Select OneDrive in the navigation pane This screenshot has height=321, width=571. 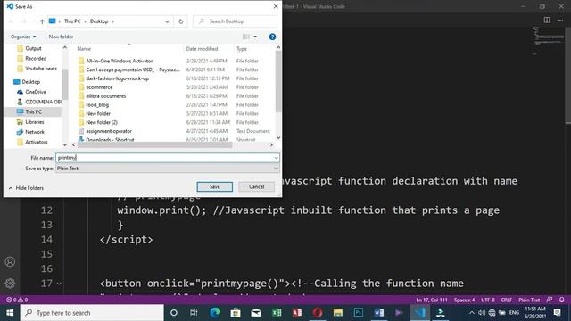[36, 92]
